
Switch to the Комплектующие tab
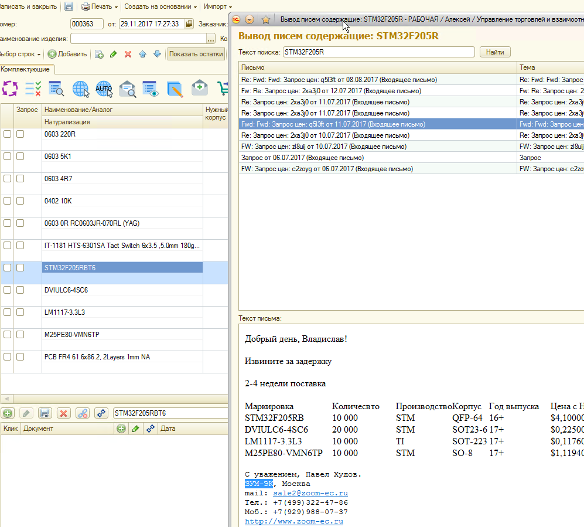[25, 69]
